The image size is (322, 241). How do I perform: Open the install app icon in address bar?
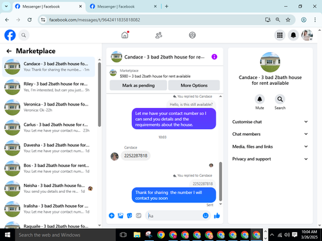coord(268,20)
